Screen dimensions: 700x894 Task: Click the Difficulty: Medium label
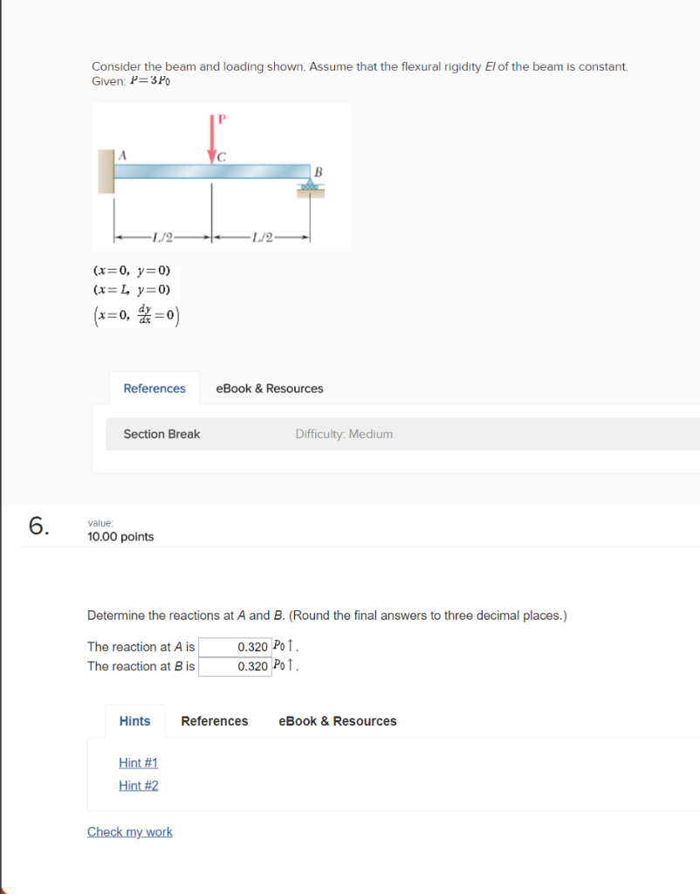click(x=344, y=433)
